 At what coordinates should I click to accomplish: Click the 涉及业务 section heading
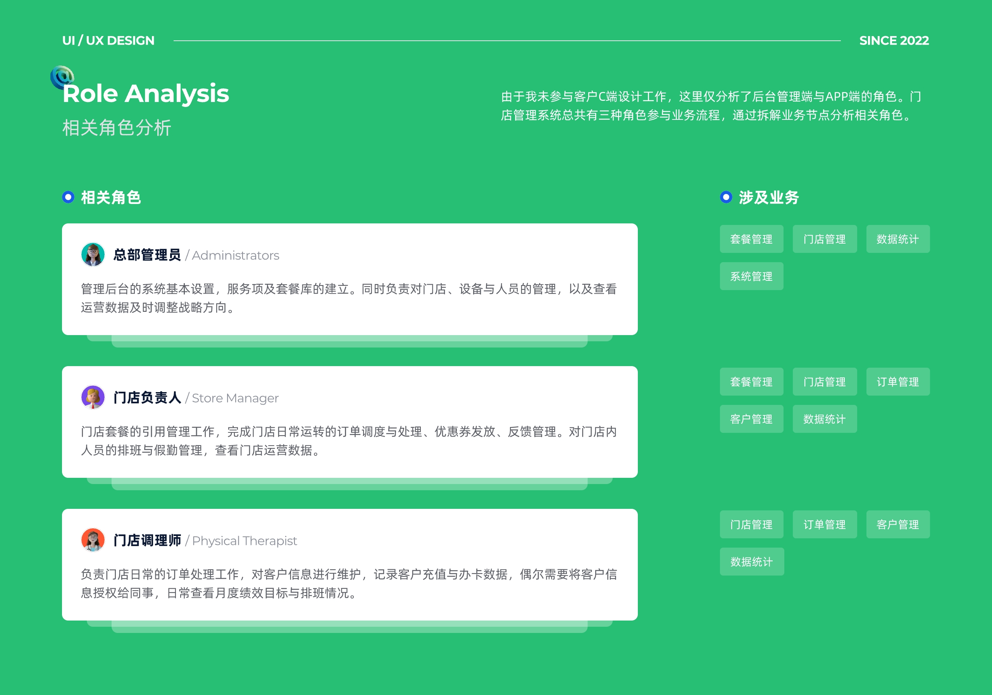click(769, 197)
